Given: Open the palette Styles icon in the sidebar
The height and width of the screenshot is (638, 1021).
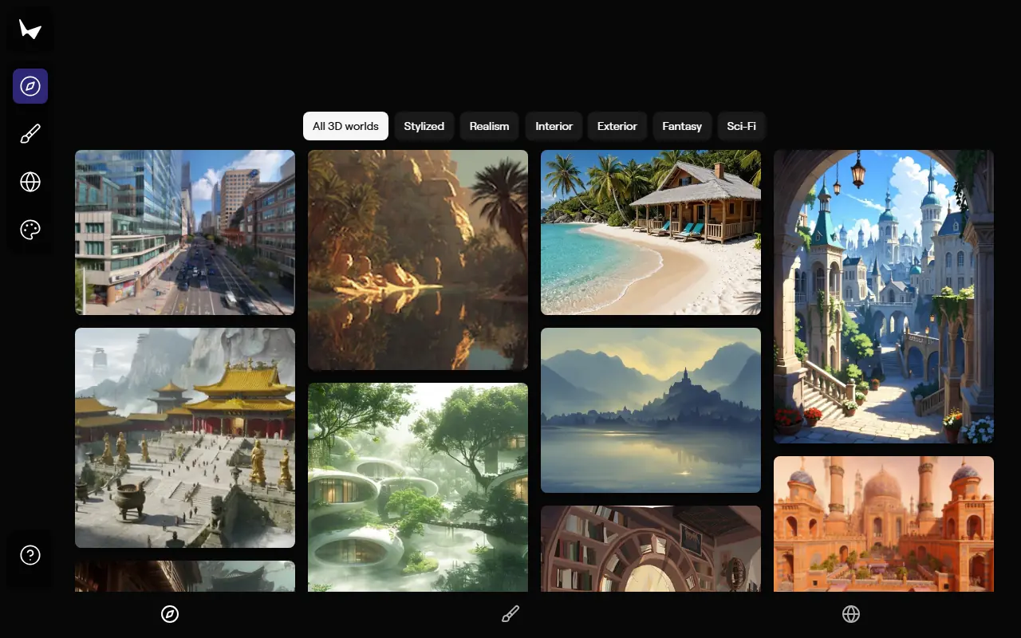Looking at the screenshot, I should [30, 230].
